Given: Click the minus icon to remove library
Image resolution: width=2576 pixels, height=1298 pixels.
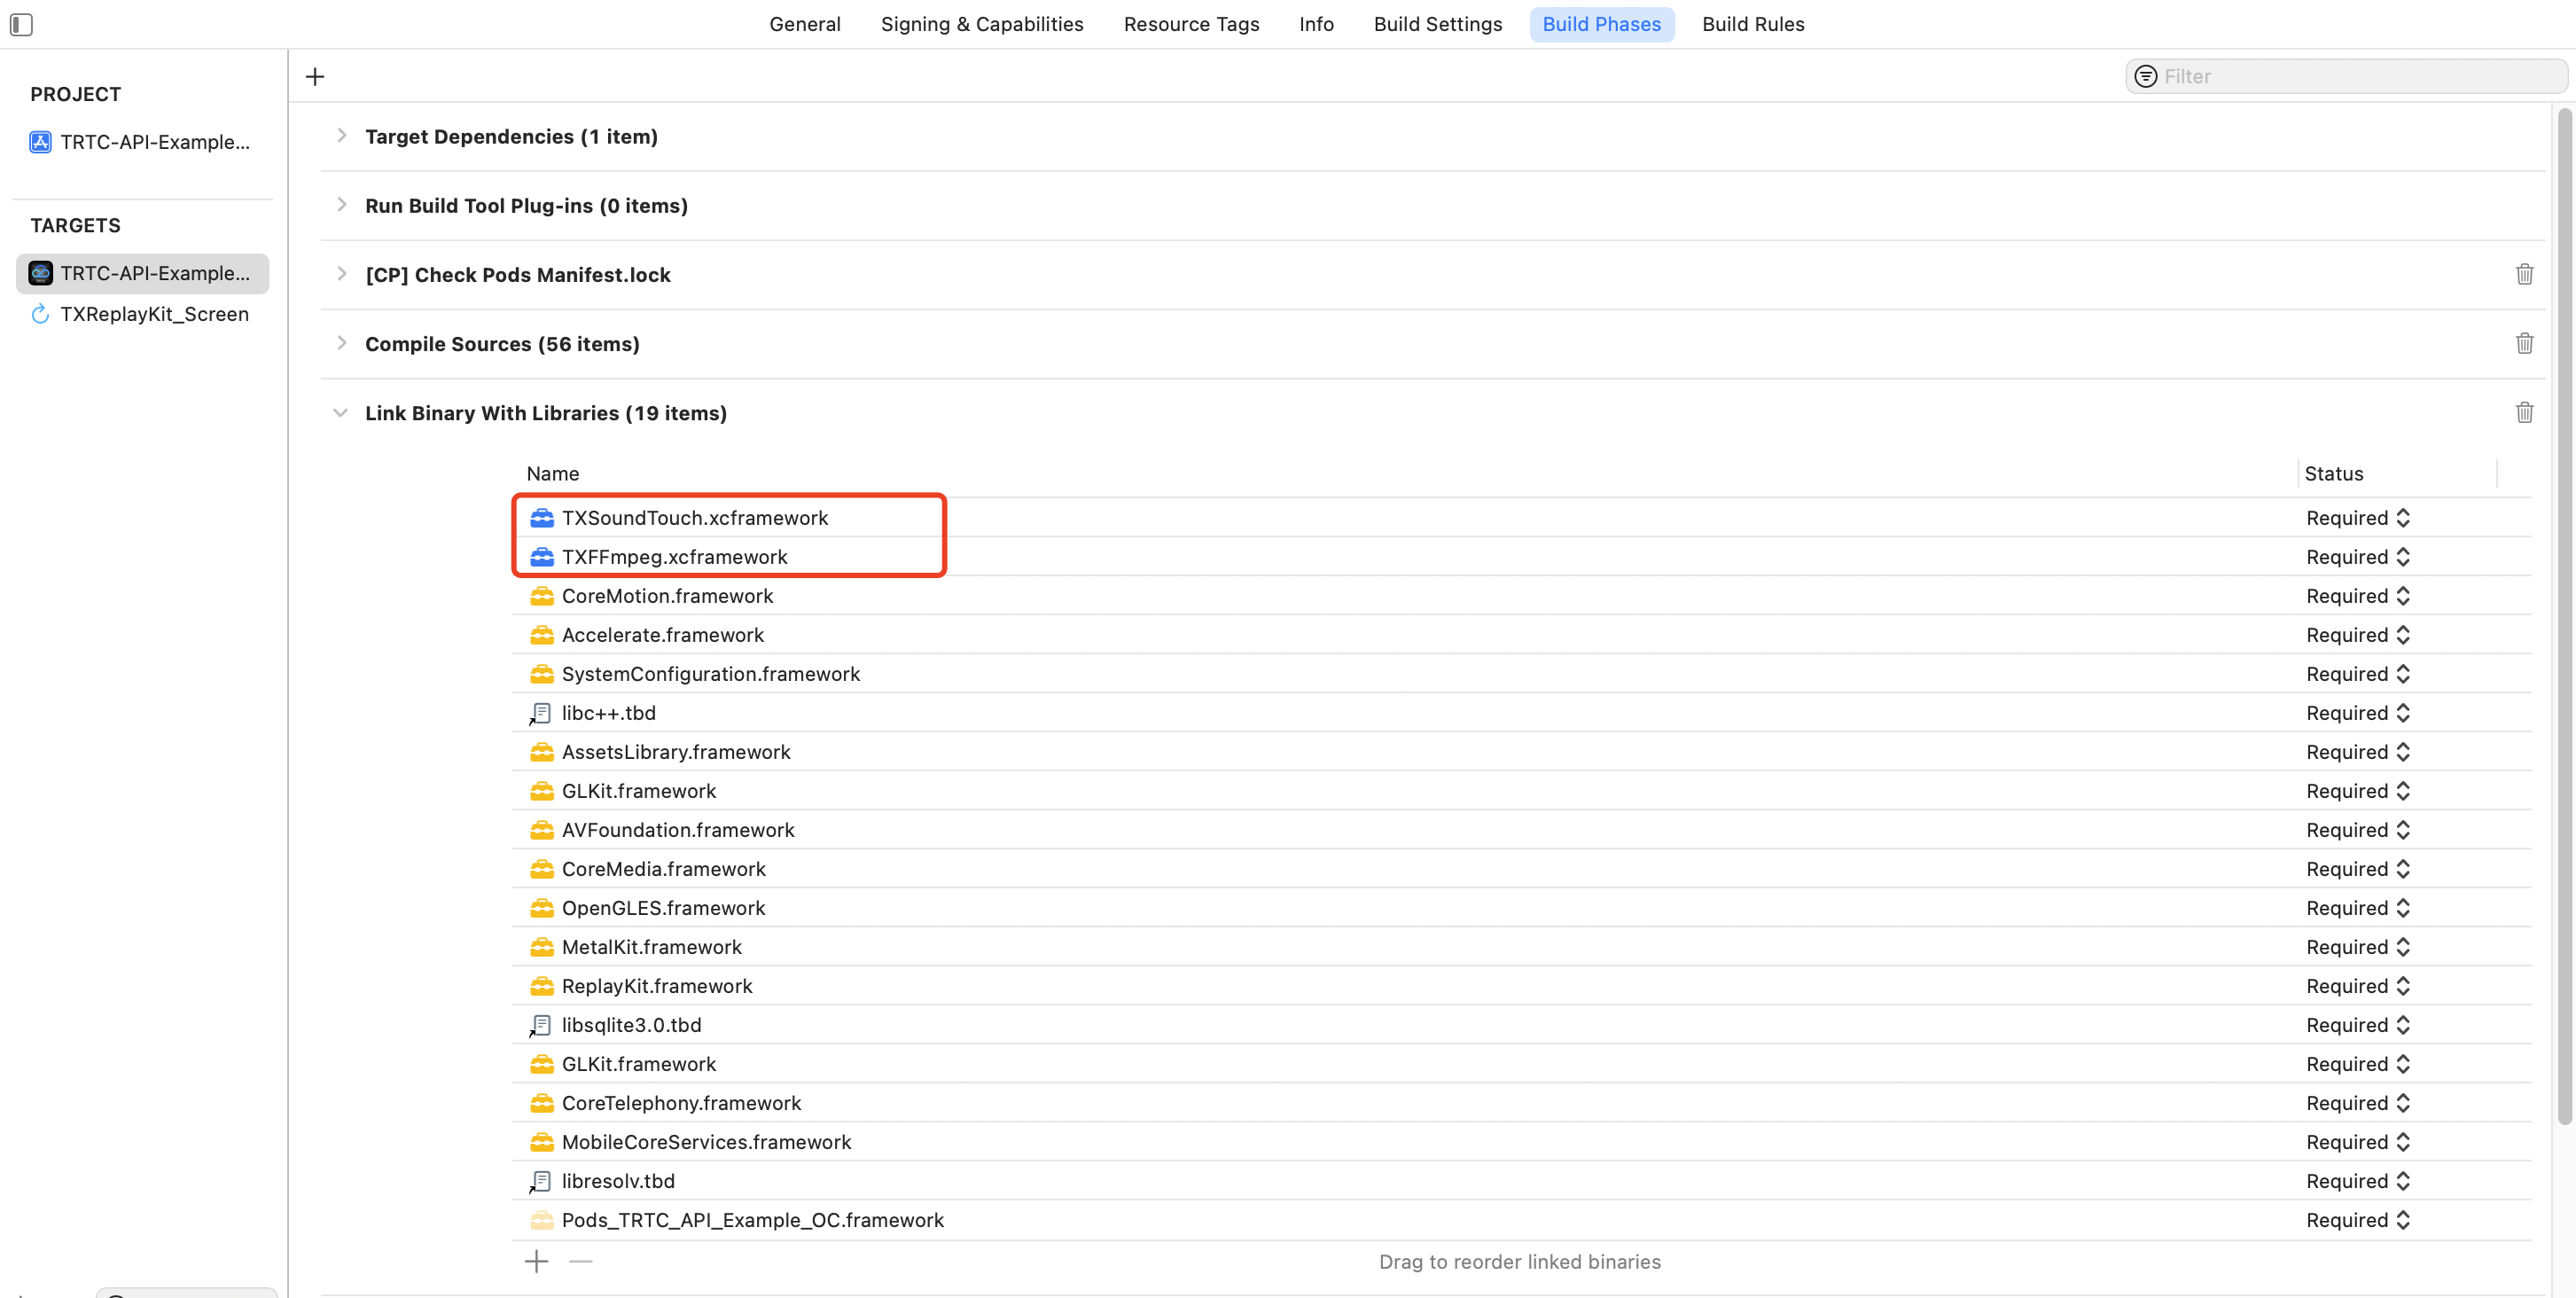Looking at the screenshot, I should [x=581, y=1262].
